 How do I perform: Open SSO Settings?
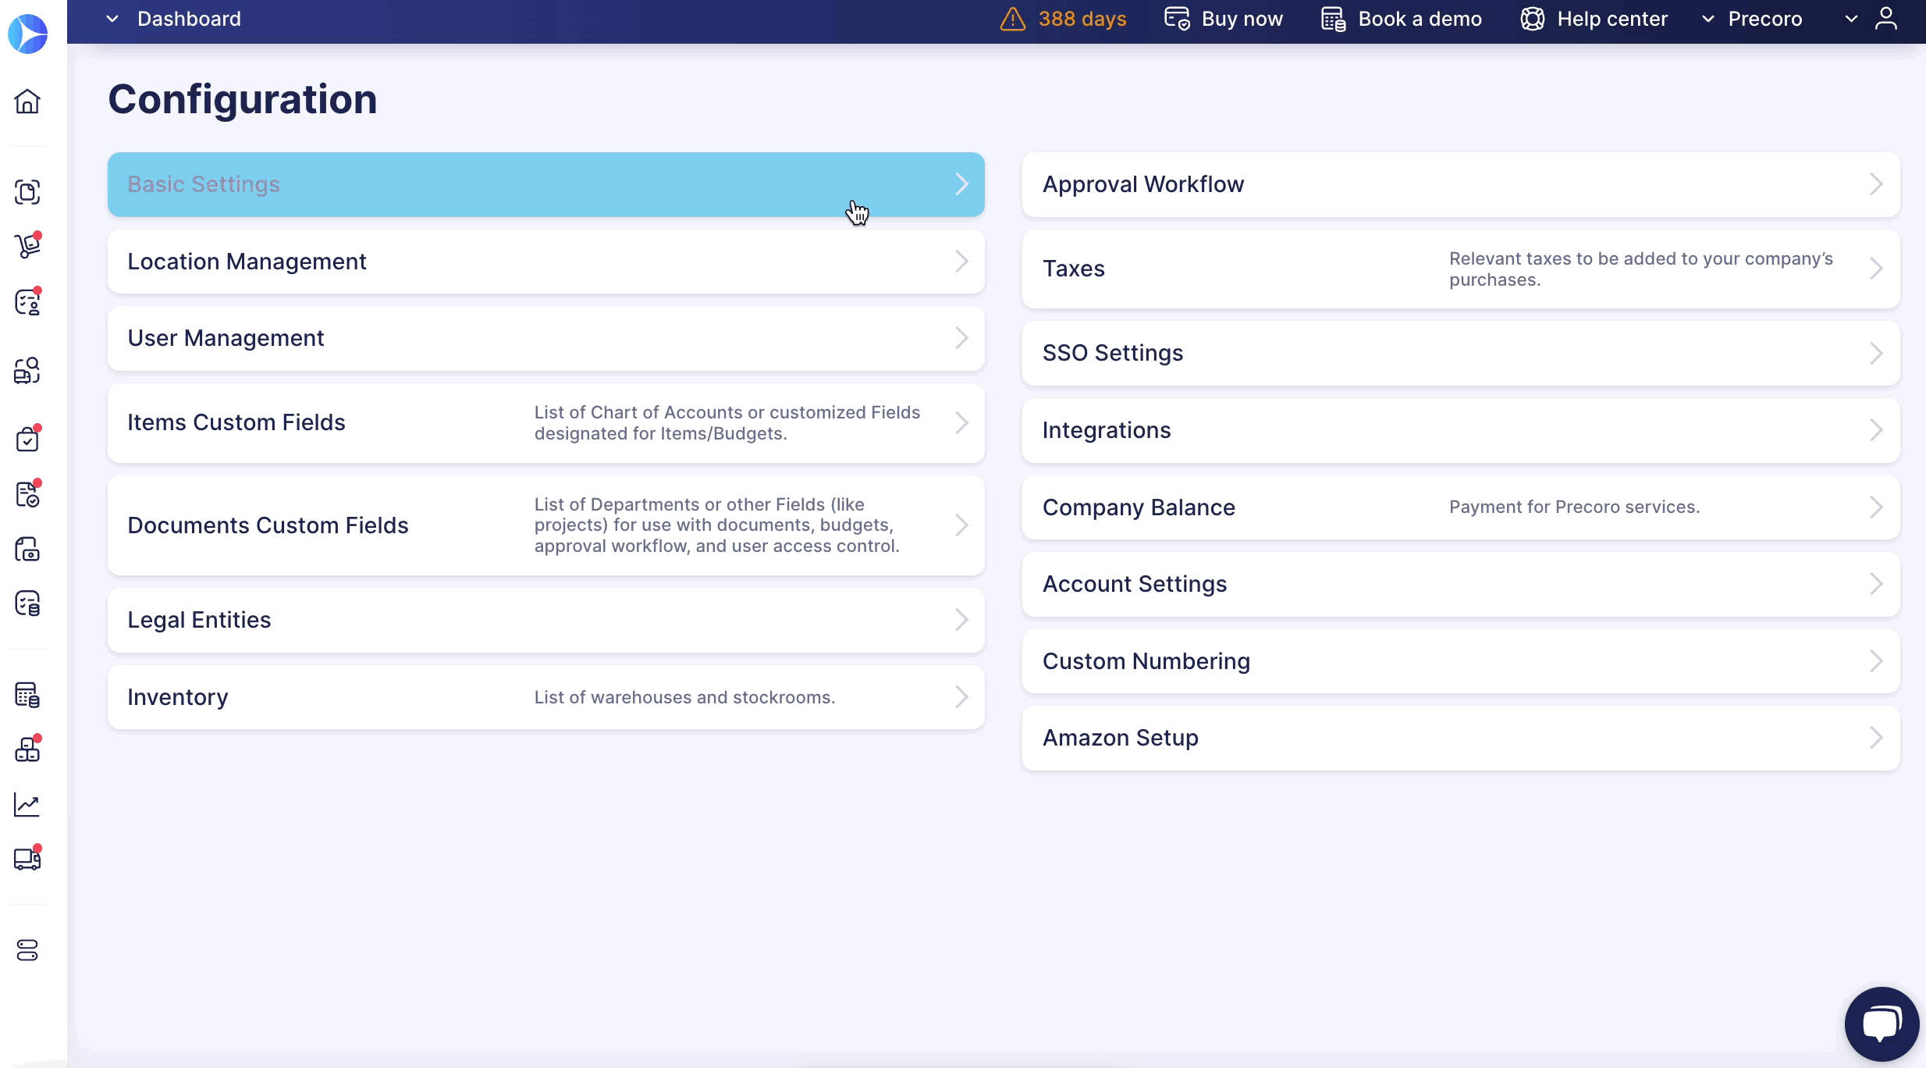[x=1461, y=353]
